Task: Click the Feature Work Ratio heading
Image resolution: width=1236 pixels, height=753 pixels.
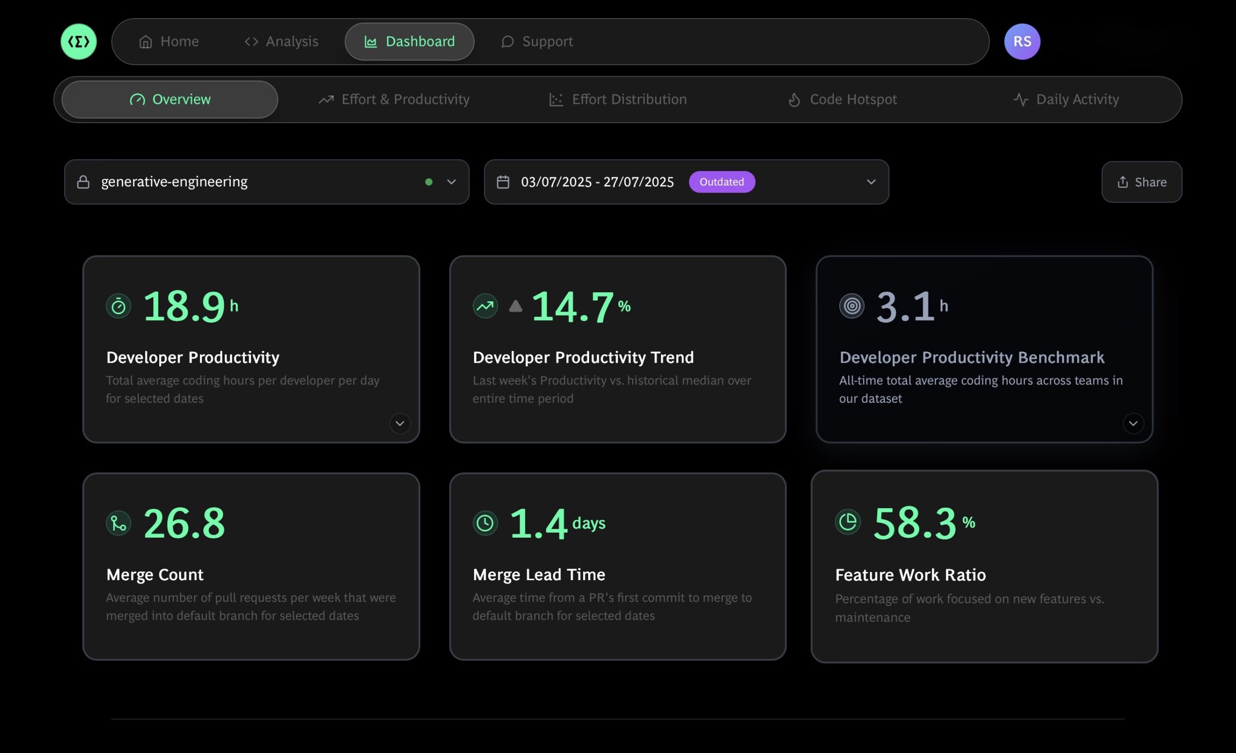Action: (x=911, y=575)
